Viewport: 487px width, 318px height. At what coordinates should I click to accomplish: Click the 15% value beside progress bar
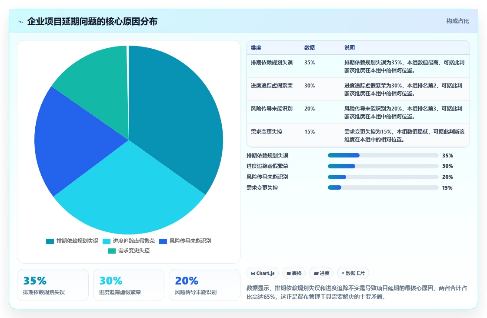coord(447,188)
